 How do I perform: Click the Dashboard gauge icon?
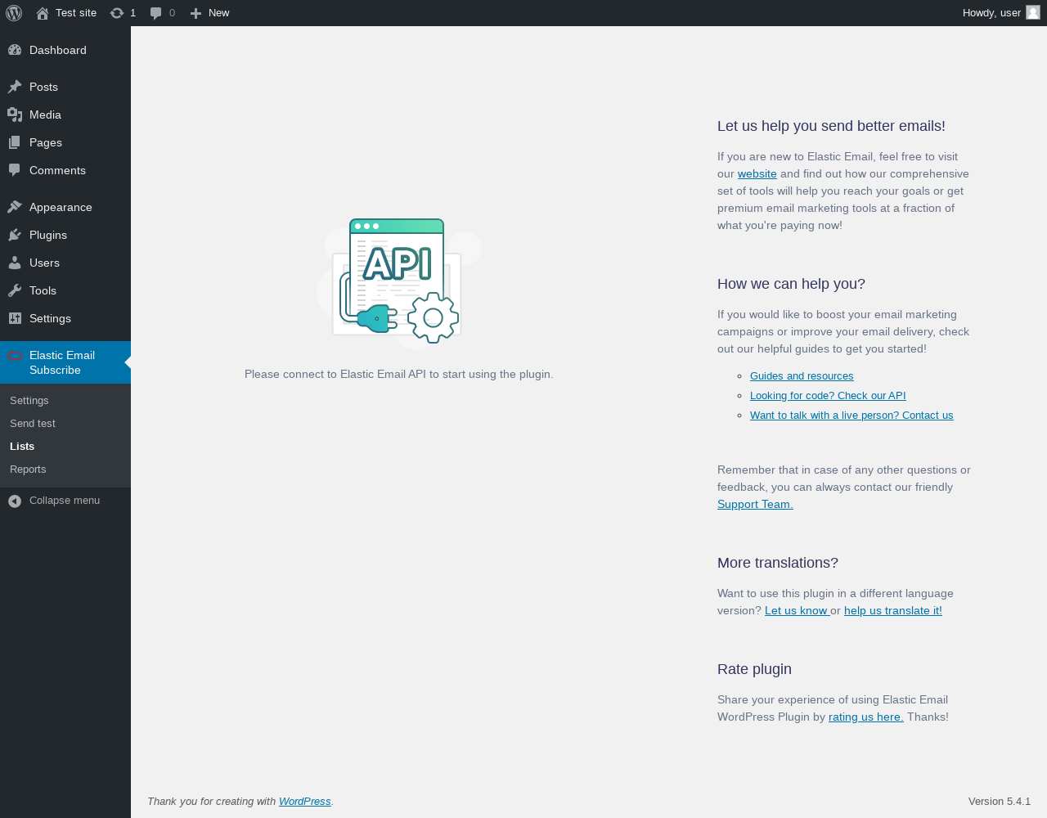(15, 50)
